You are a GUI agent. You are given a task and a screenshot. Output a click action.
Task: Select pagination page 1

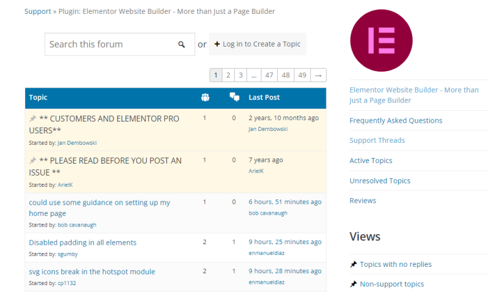tap(215, 75)
